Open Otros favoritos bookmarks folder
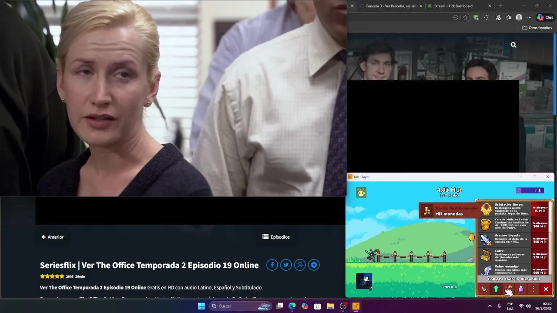Viewport: 557px width, 313px height. tap(537, 28)
